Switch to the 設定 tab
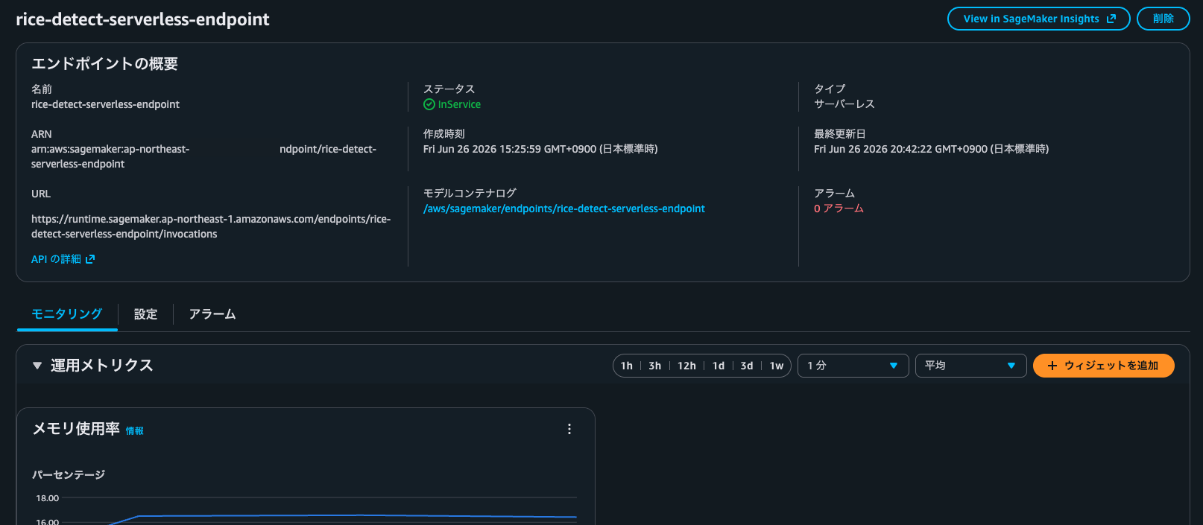This screenshot has width=1203, height=525. [x=145, y=314]
